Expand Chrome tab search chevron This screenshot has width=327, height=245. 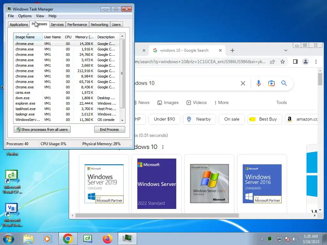(286, 50)
